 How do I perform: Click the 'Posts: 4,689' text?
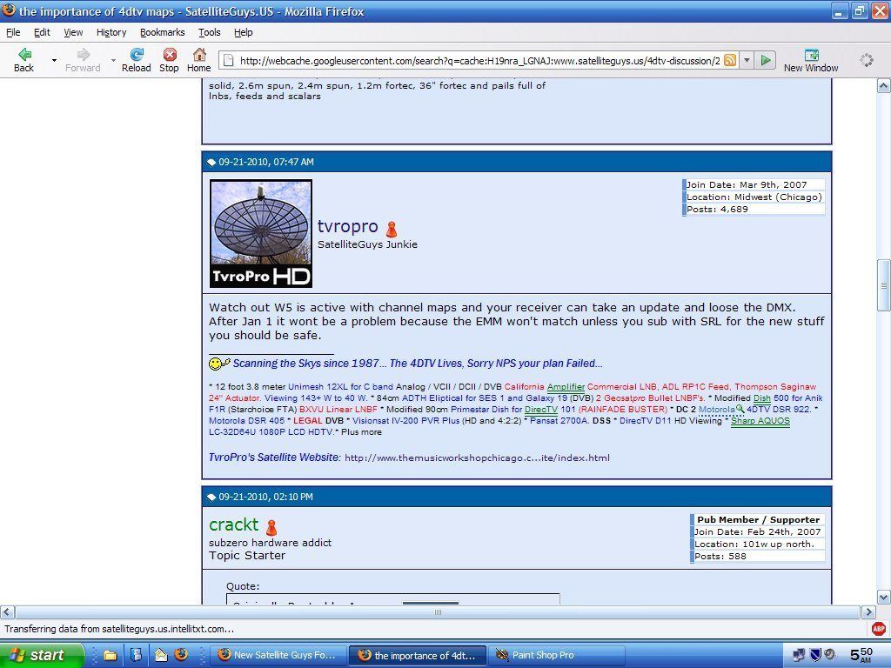pyautogui.click(x=717, y=209)
